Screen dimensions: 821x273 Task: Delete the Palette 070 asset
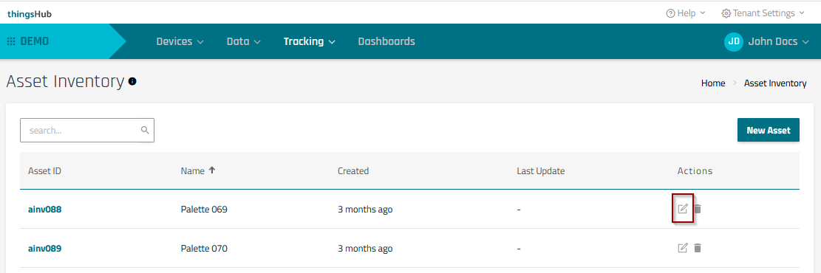click(x=698, y=248)
